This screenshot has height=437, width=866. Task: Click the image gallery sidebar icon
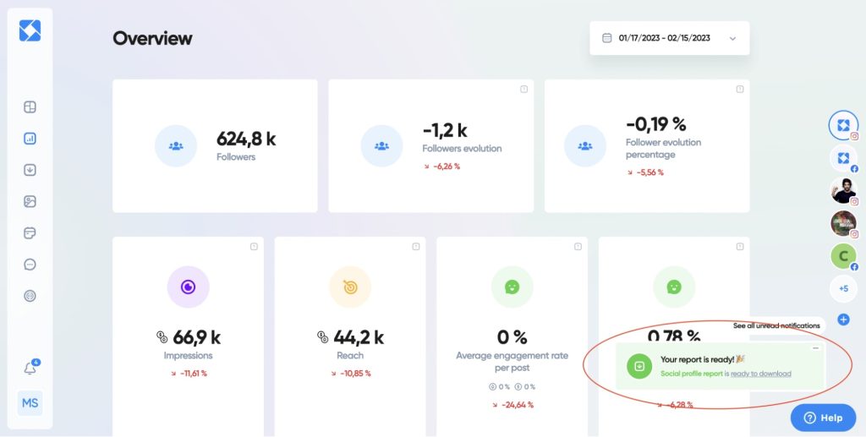pos(30,201)
